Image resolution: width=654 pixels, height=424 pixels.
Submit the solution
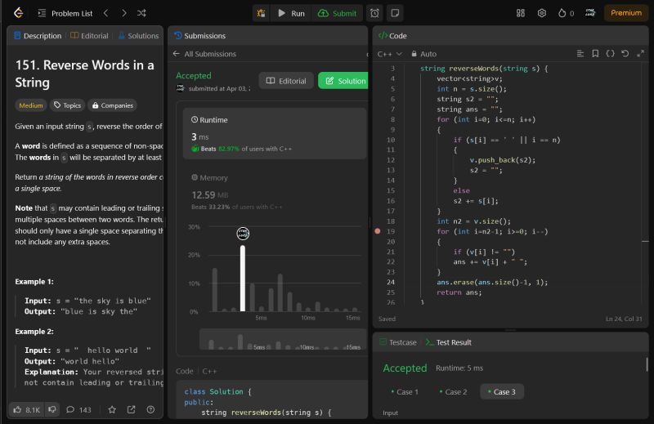click(x=337, y=13)
